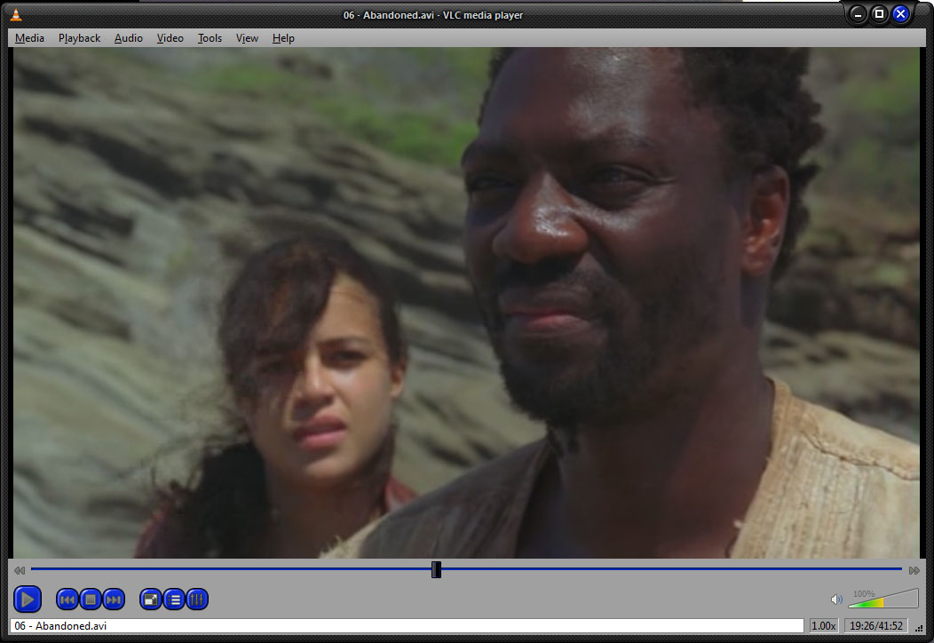Slow down playback with left double-arrow
934x643 pixels.
20,571
